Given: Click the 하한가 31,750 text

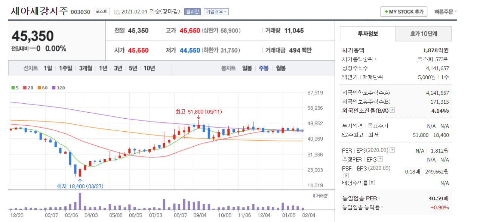Looking at the screenshot, I should (x=221, y=50).
